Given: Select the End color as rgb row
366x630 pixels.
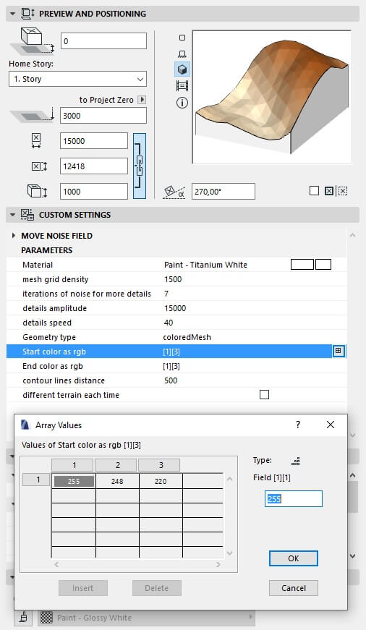Looking at the screenshot, I should [176, 366].
